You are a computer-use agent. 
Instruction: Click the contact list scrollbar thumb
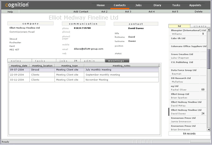click(x=209, y=59)
